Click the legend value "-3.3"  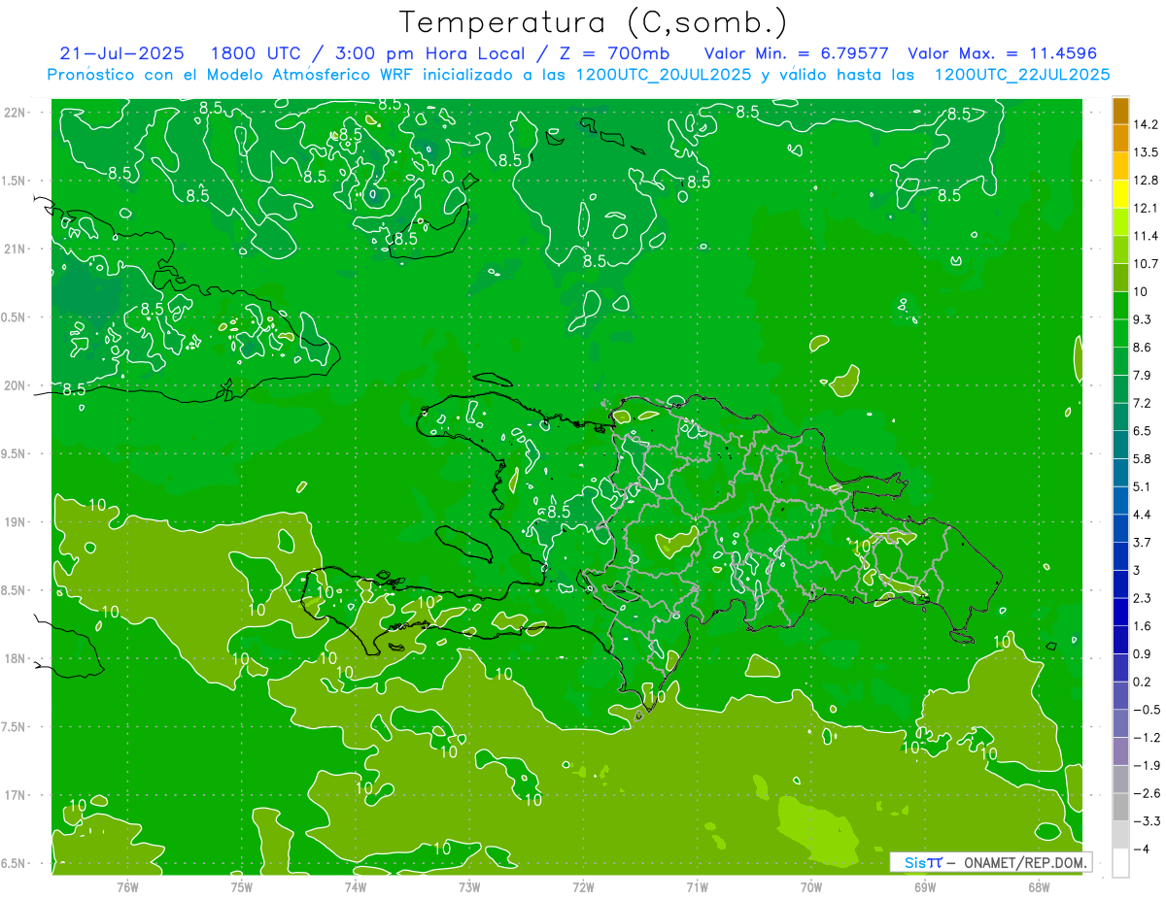[1146, 821]
